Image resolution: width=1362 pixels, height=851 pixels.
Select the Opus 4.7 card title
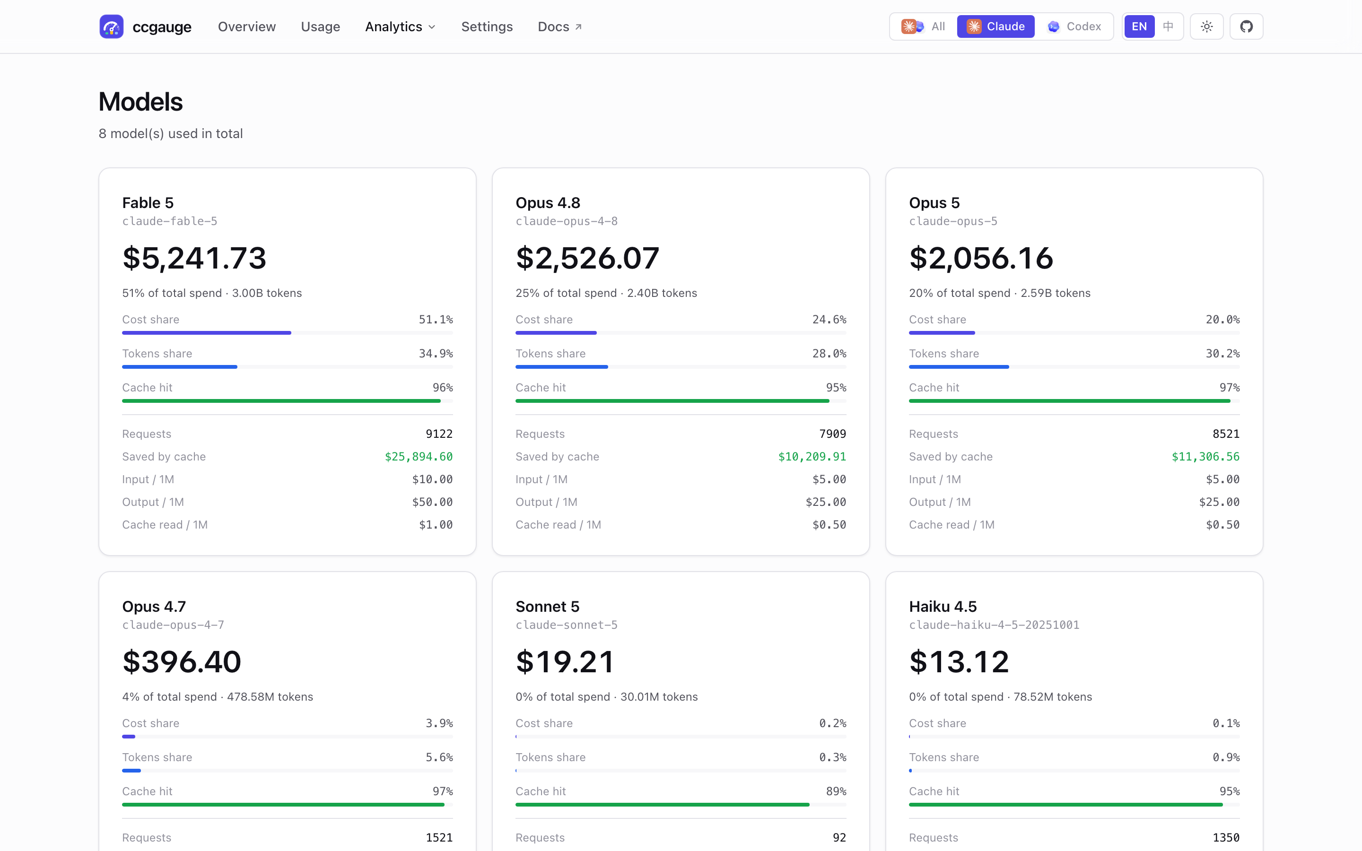(x=154, y=606)
